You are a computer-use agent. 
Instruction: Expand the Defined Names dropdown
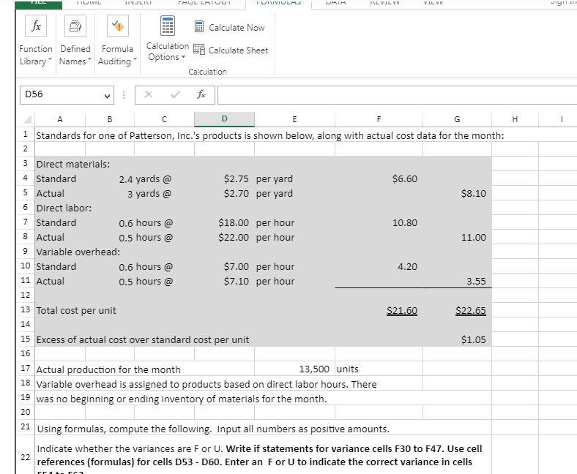[x=89, y=59]
